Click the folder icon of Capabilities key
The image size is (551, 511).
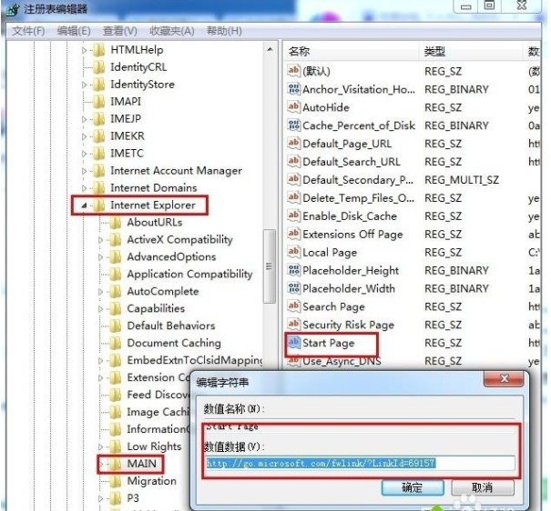coord(116,308)
